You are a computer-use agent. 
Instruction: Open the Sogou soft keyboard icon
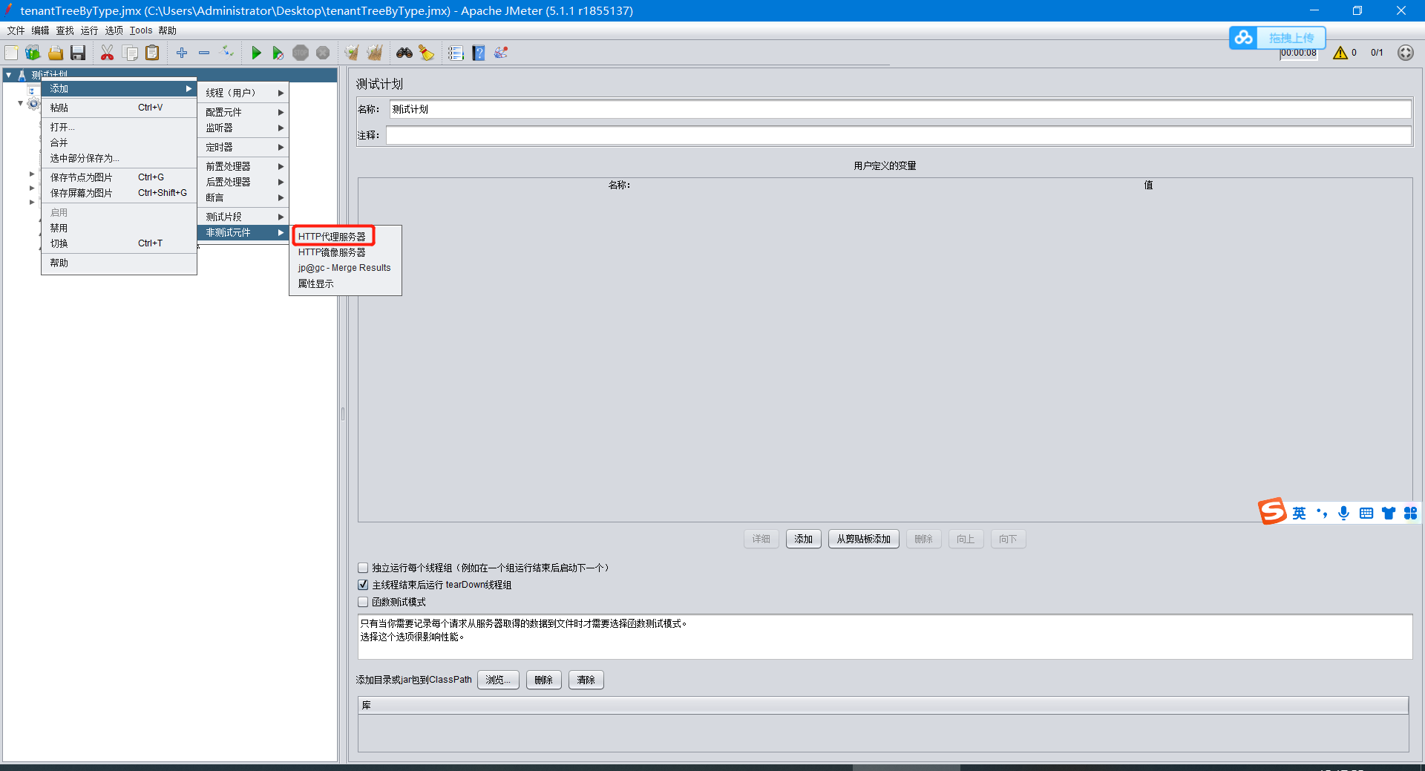[x=1366, y=513]
